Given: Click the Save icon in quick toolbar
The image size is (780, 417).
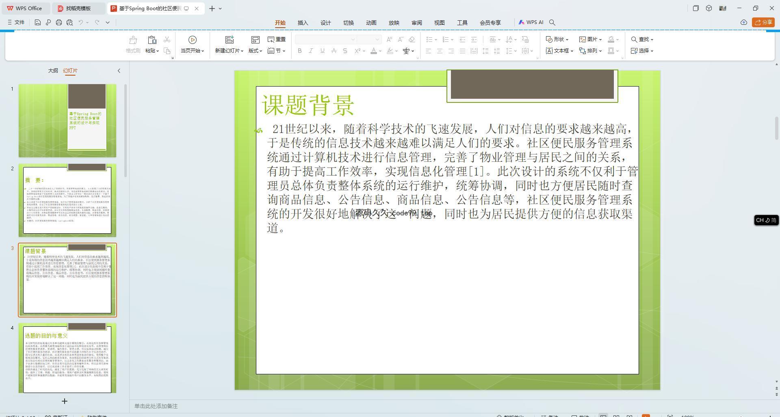Looking at the screenshot, I should (37, 22).
